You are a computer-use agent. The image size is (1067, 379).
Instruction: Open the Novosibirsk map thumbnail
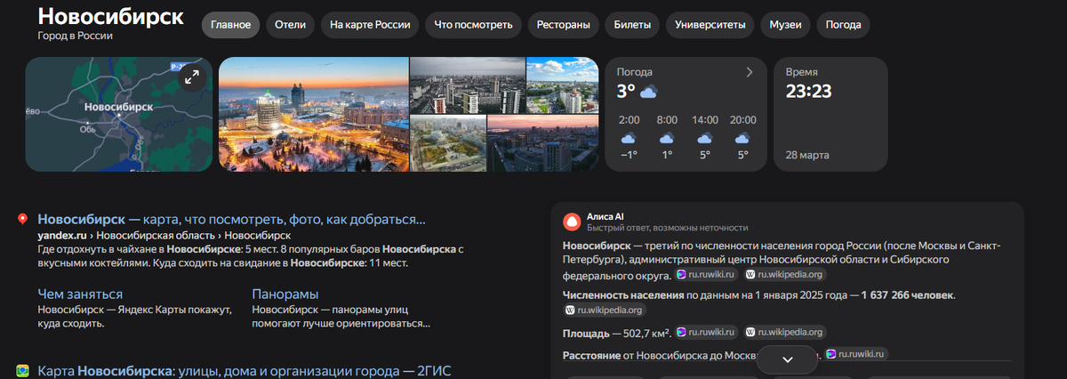pyautogui.click(x=119, y=114)
